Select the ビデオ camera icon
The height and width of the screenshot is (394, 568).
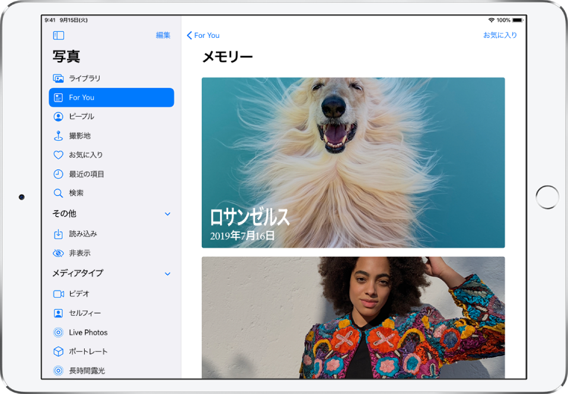tap(58, 293)
